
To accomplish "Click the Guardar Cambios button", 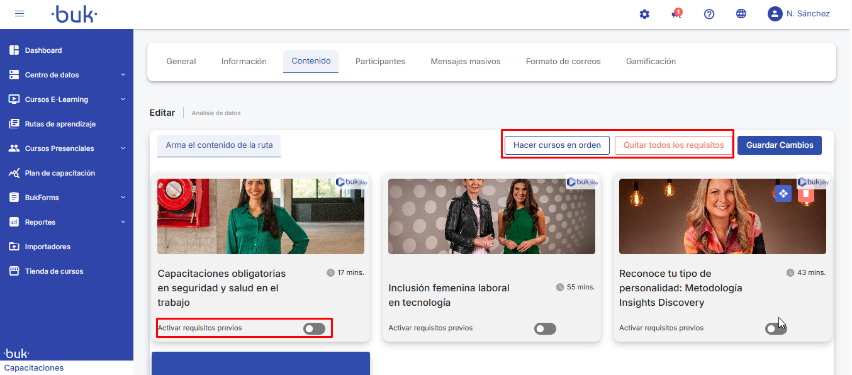I will 779,145.
